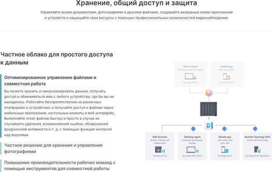The height and width of the screenshot is (172, 272).
Task: Click the page title about storage and protection
Action: pos(136,3)
